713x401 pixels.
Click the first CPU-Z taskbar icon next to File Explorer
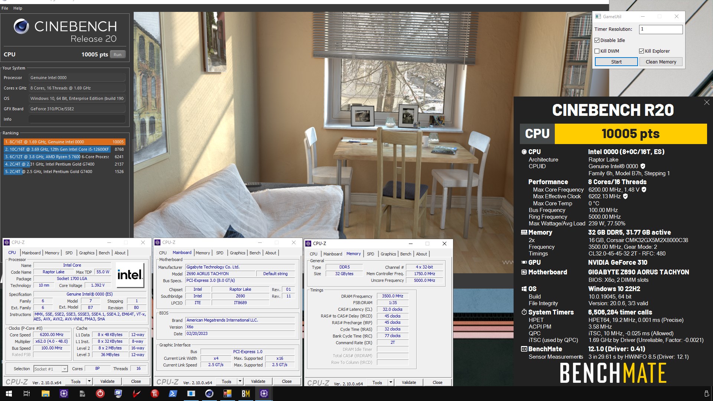(64, 394)
